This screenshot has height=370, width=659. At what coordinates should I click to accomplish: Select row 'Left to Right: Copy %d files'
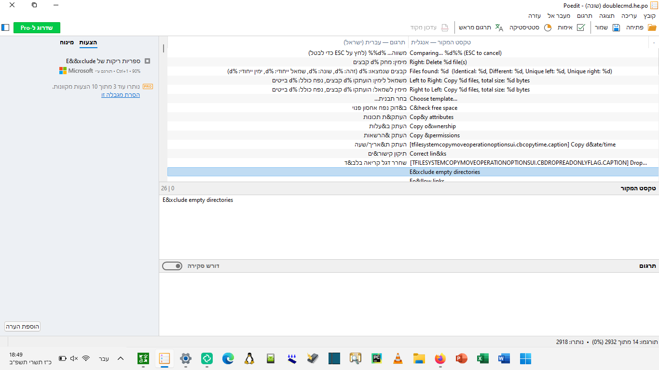(x=413, y=80)
